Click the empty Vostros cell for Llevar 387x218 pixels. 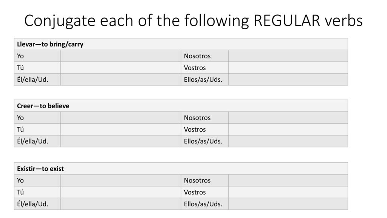point(288,68)
